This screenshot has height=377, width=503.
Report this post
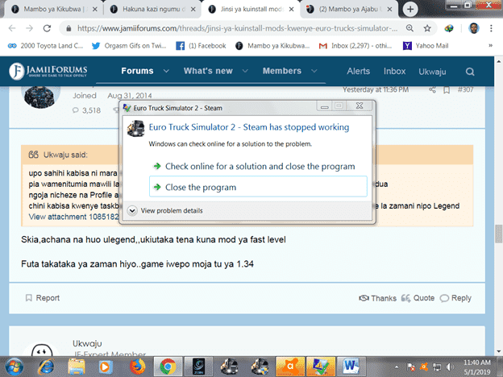(x=43, y=298)
